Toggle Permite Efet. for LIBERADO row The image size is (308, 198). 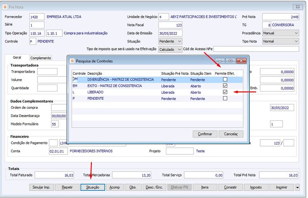(x=225, y=92)
